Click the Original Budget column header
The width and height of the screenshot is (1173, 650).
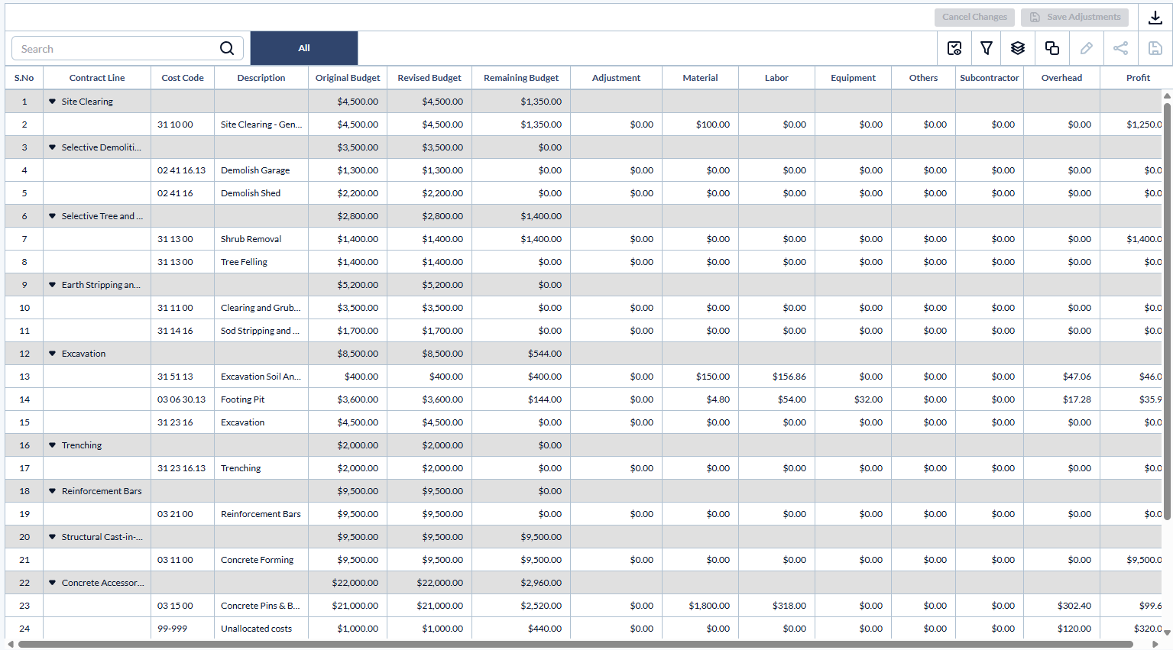pyautogui.click(x=348, y=78)
